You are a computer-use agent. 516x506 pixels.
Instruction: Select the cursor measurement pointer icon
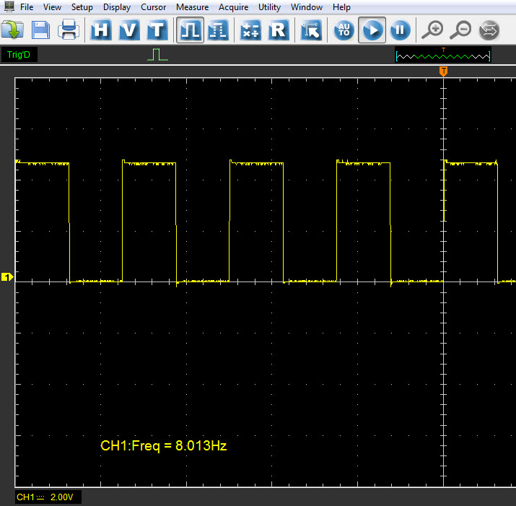click(311, 30)
